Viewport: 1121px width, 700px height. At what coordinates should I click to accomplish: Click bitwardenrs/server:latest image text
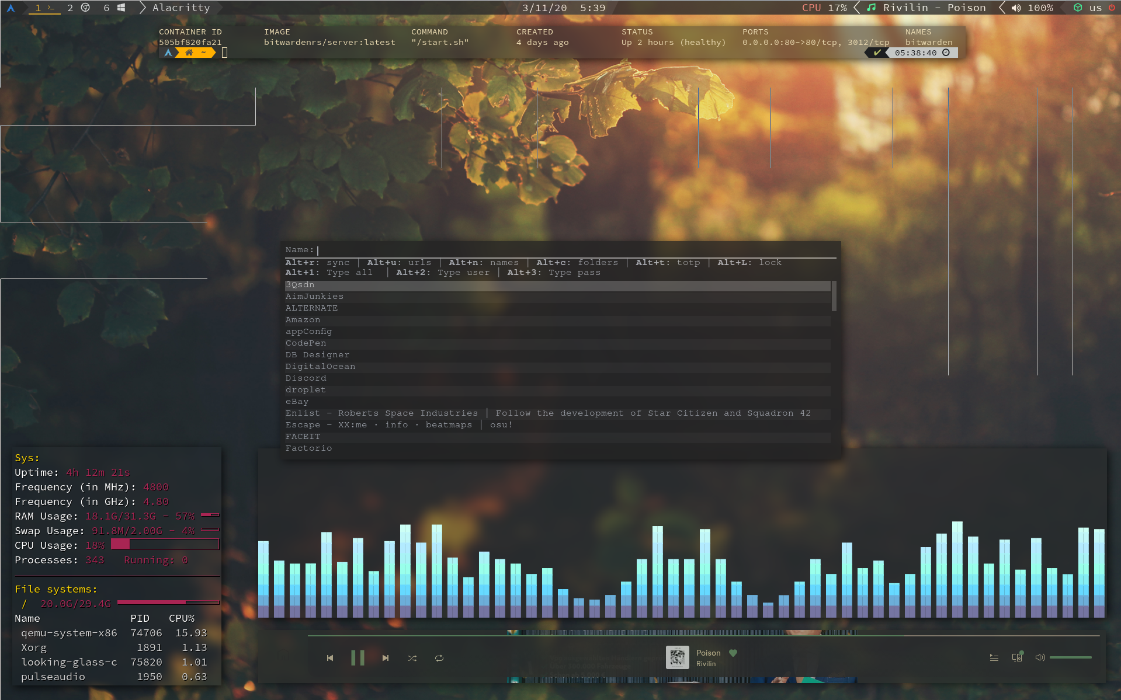tap(329, 42)
